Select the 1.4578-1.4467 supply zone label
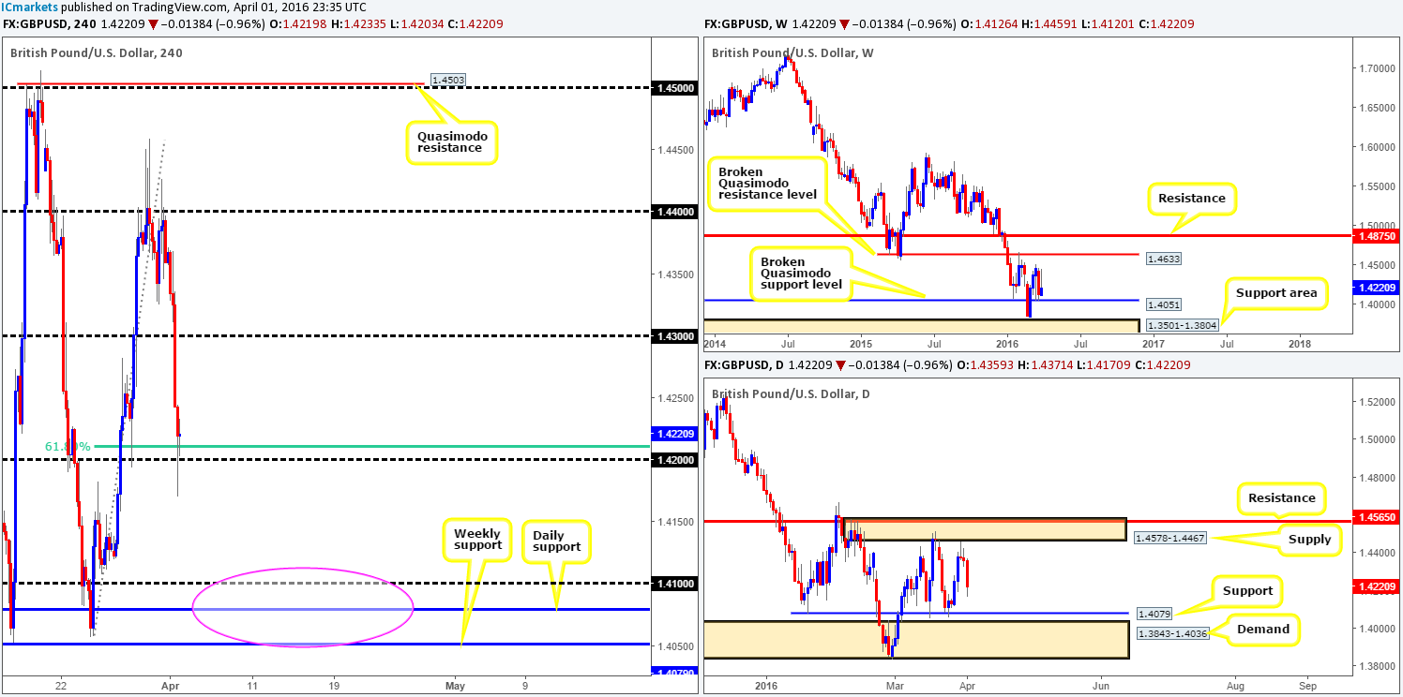 tap(1169, 538)
